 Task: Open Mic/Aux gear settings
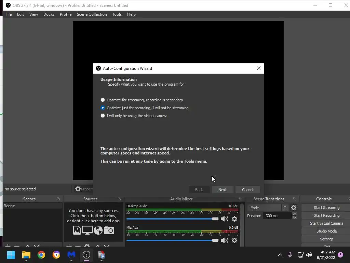234,240
